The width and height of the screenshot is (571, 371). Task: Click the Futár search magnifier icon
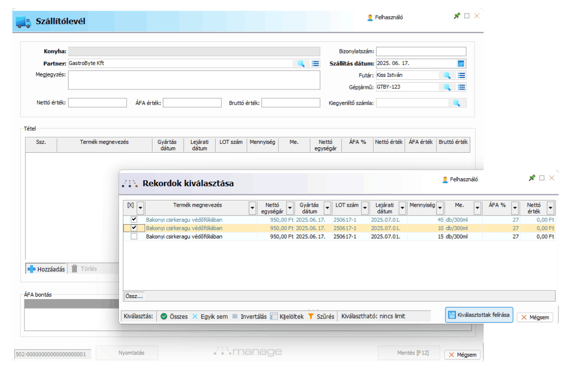click(x=447, y=75)
